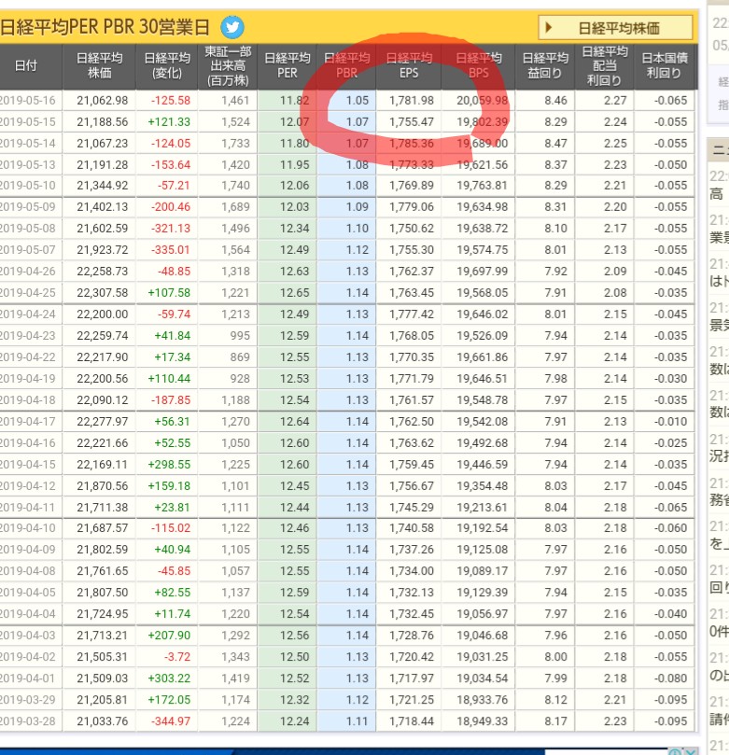Screen dimensions: 729x755
Task: Click the PER value 11.82
Action: tap(294, 101)
